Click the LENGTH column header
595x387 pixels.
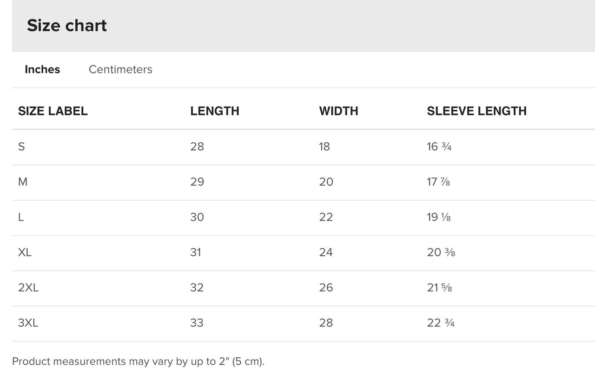tap(215, 111)
